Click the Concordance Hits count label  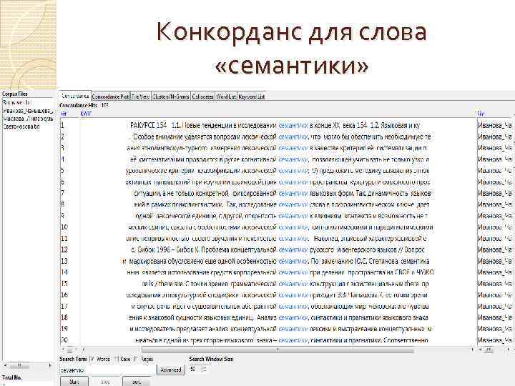coord(84,105)
